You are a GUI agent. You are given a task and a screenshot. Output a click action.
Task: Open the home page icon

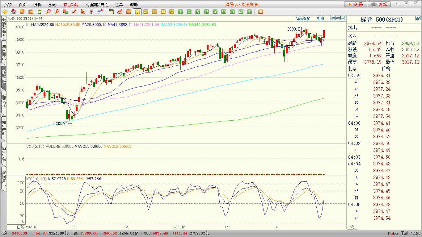(x=14, y=12)
